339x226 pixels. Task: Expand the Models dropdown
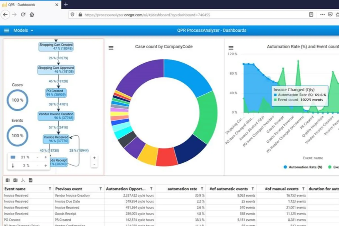pyautogui.click(x=23, y=31)
